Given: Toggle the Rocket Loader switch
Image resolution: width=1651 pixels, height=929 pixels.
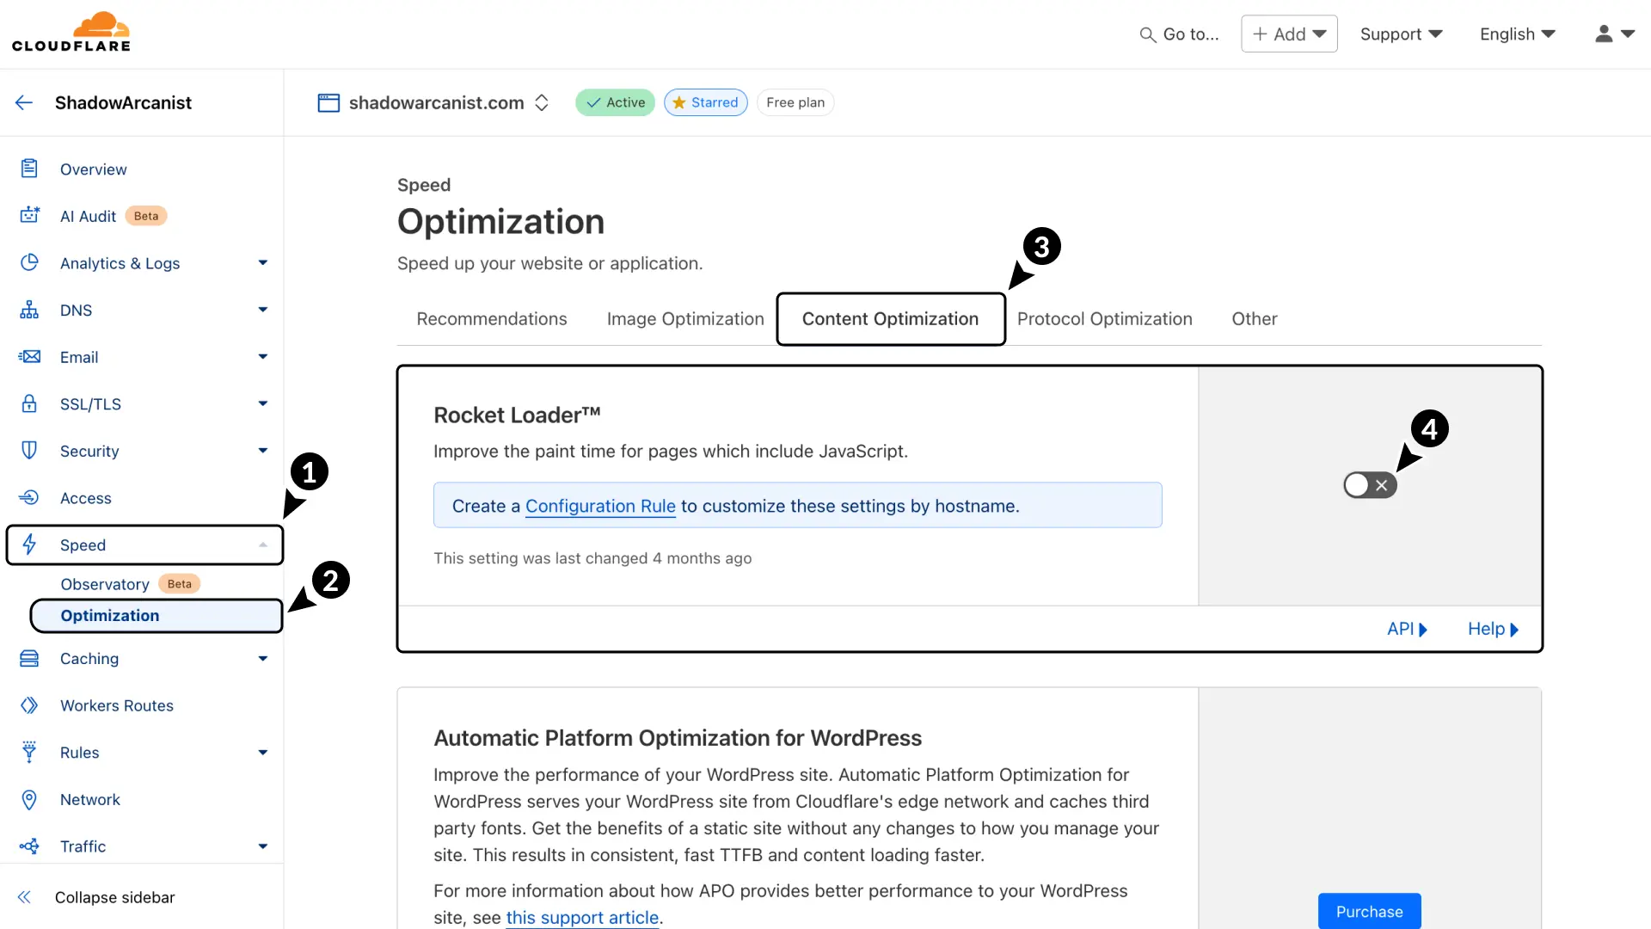Looking at the screenshot, I should point(1370,485).
